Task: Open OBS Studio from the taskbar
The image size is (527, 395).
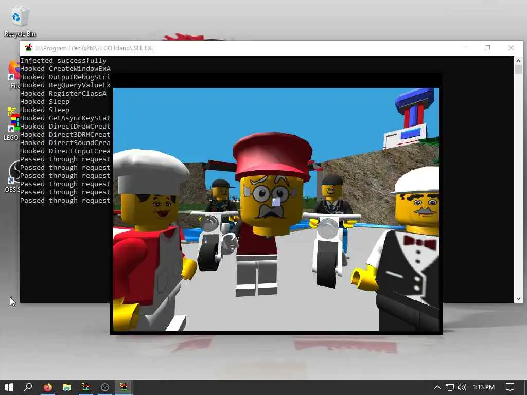Action: click(x=105, y=387)
